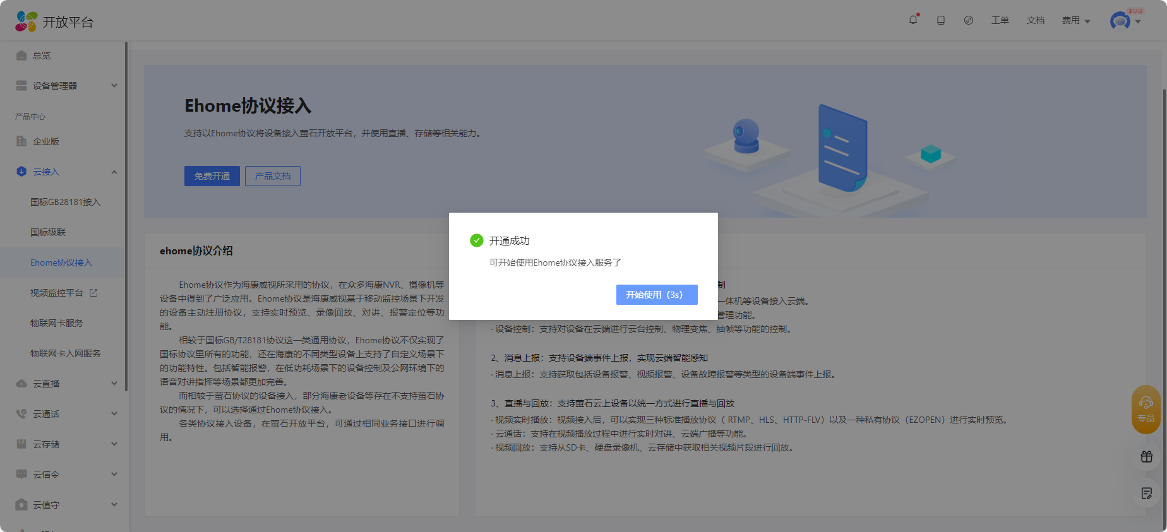Click the external link icon beside 视频监控平台

[93, 293]
